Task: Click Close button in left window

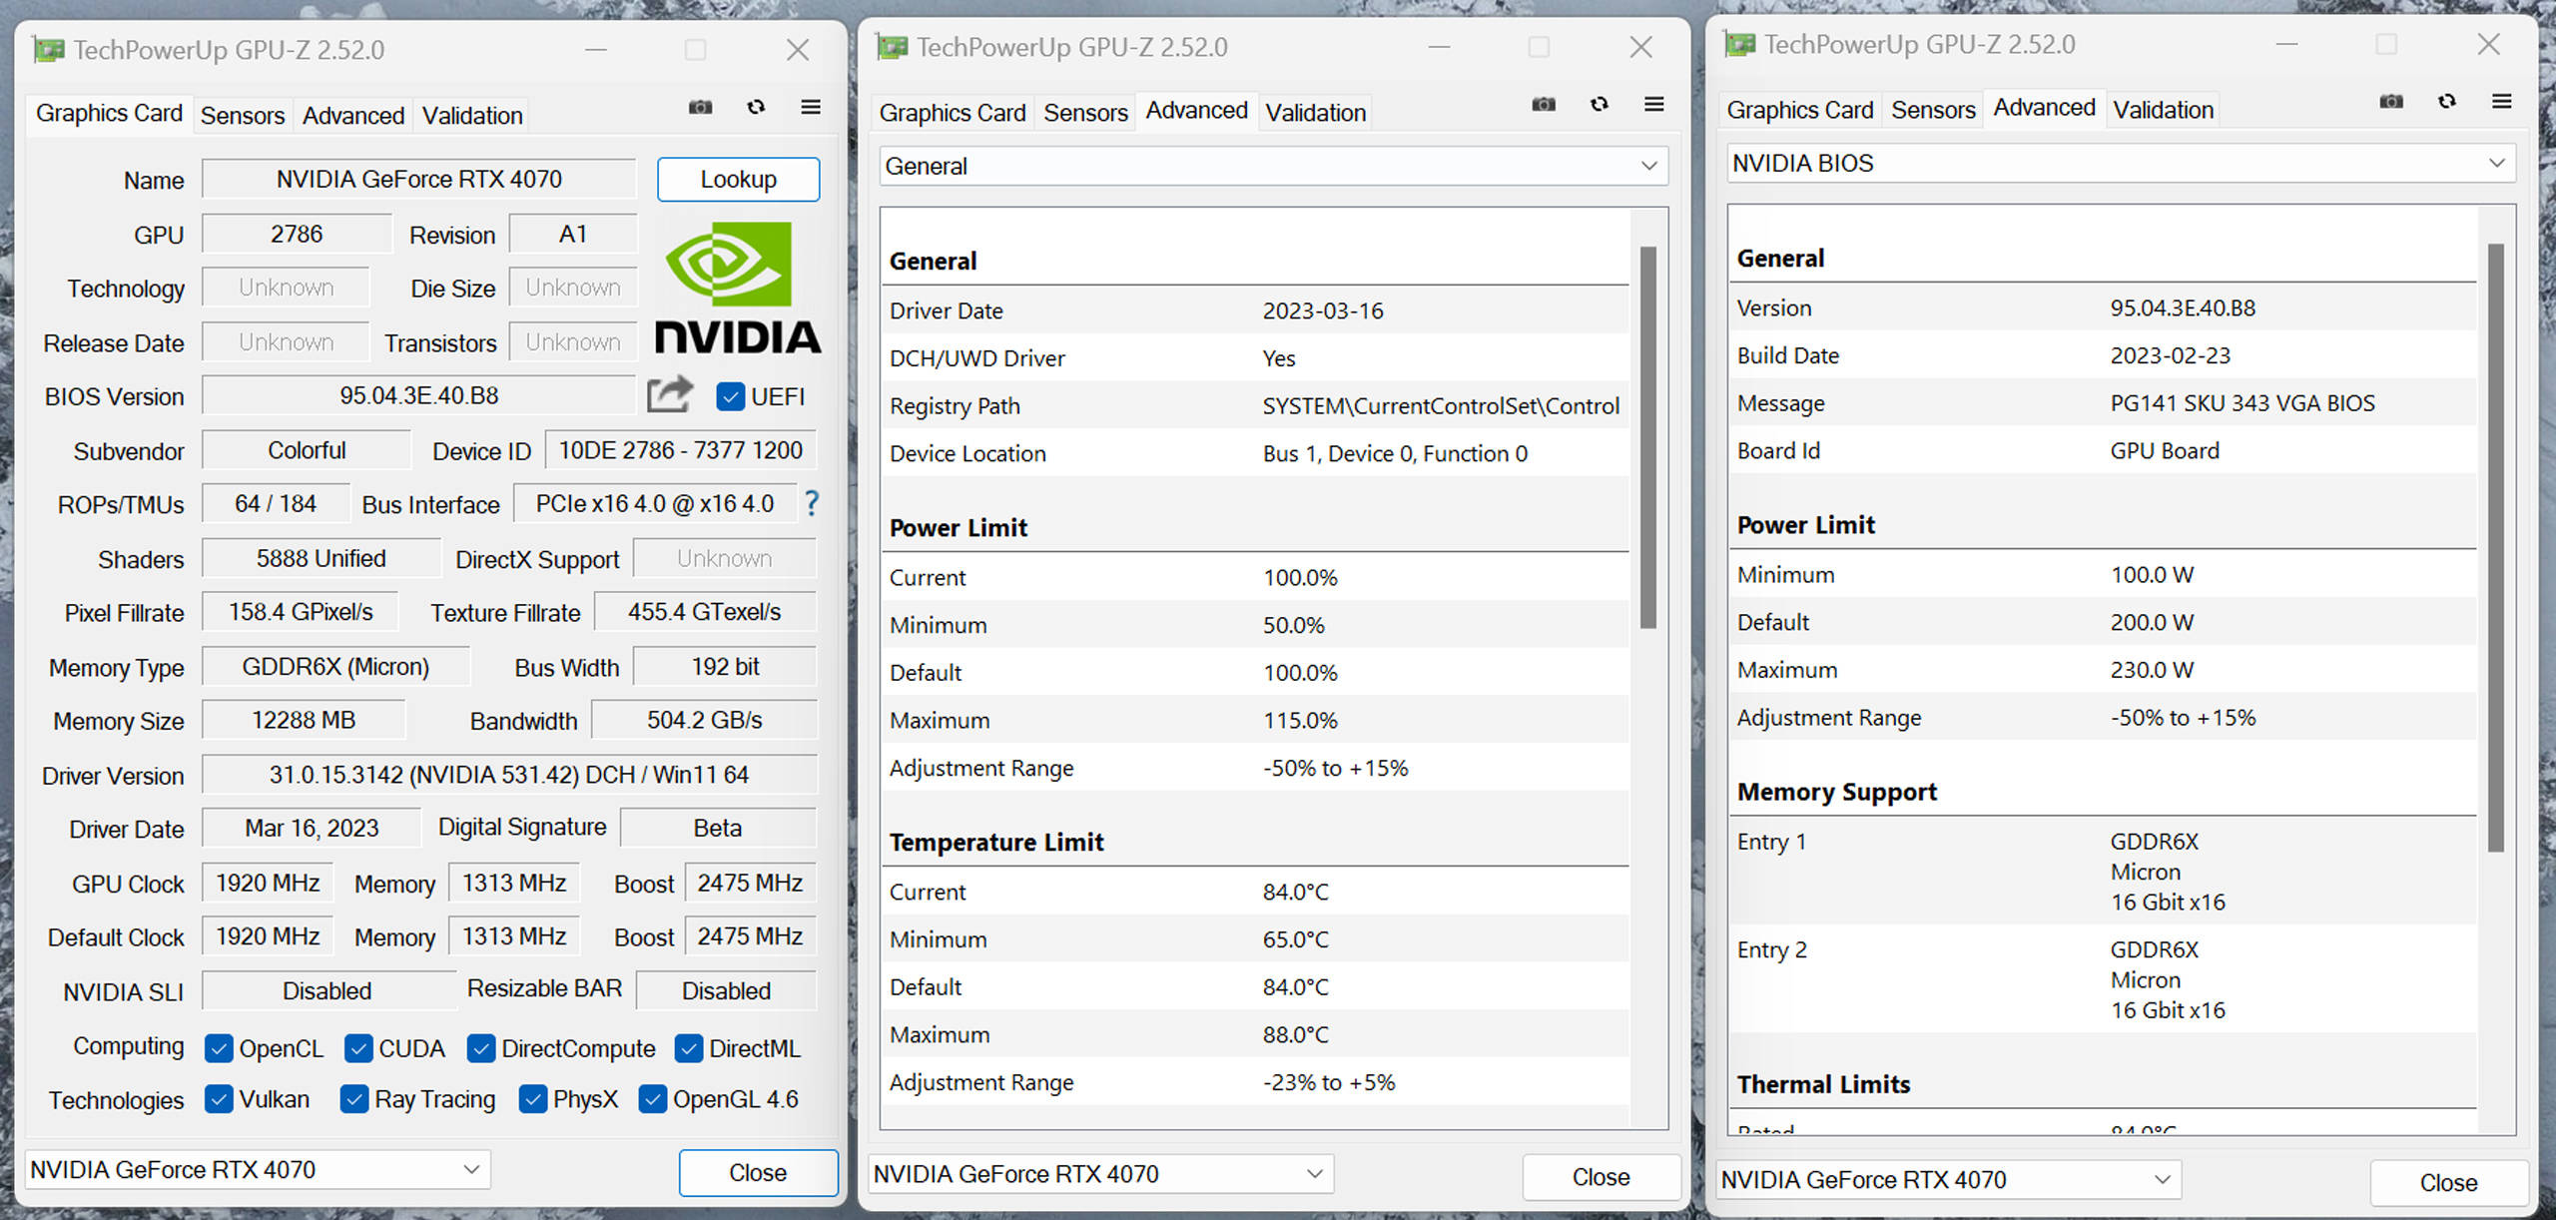Action: (x=757, y=1172)
